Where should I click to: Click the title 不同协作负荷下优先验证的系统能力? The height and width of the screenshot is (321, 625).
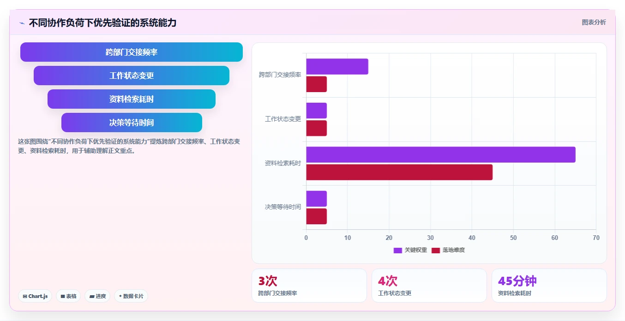tap(102, 23)
